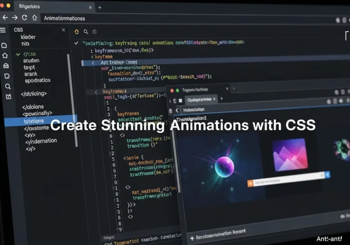Open the file icon in activity bar
Image resolution: width=350 pixels, height=245 pixels.
coord(4,46)
